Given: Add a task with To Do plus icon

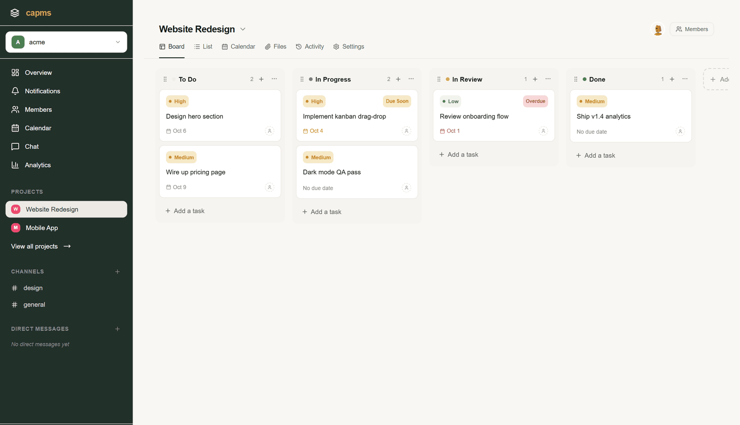Looking at the screenshot, I should coord(261,79).
